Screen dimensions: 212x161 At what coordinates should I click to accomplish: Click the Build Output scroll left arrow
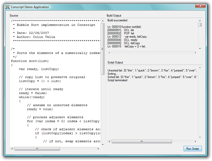pos(109,53)
